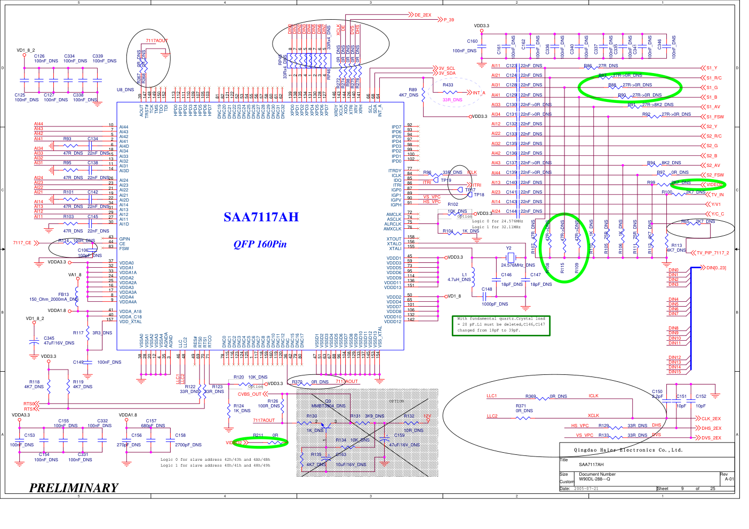Click the 'TV_IN' signal port
Viewport: 749px width, 529px height.
tap(717, 195)
